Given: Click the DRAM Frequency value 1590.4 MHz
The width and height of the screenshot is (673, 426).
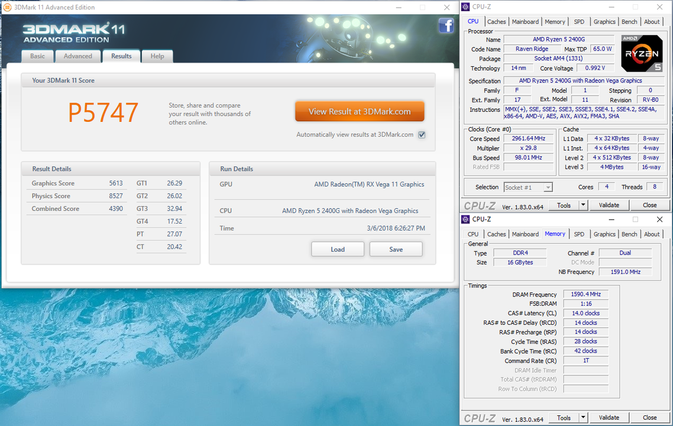Looking at the screenshot, I should pyautogui.click(x=586, y=294).
